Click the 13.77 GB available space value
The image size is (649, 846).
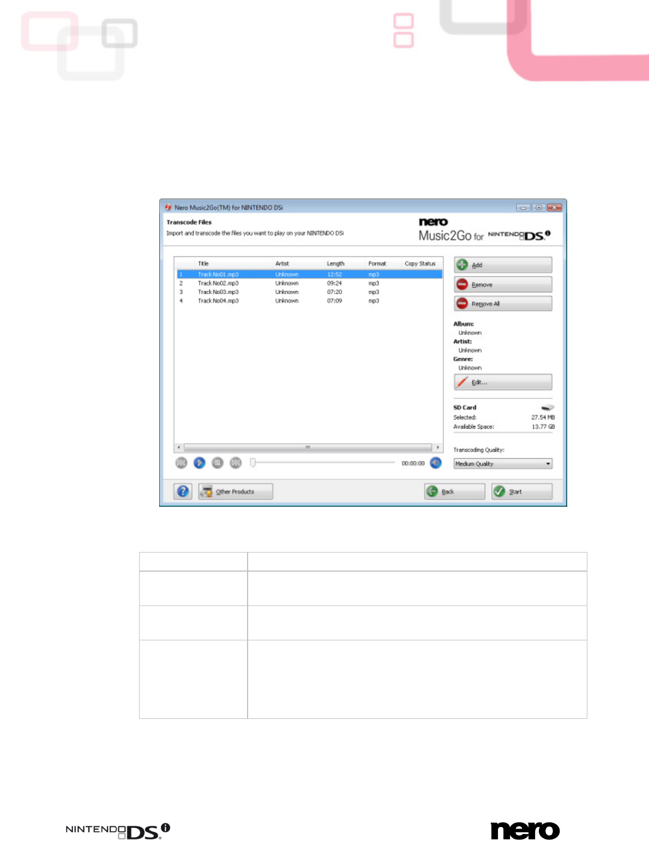[543, 427]
